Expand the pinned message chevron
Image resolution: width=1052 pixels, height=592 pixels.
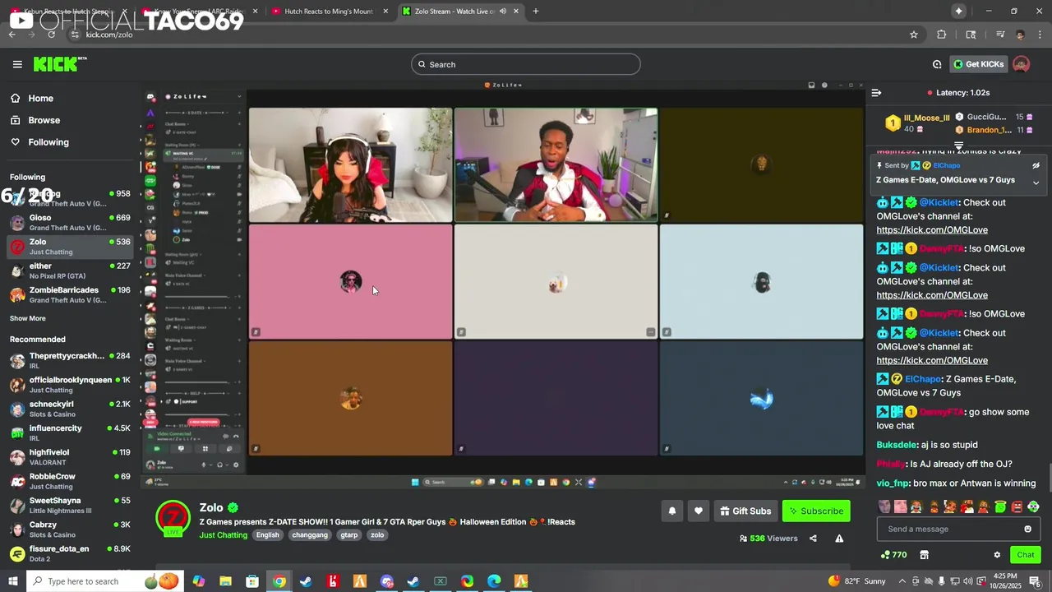[1036, 183]
